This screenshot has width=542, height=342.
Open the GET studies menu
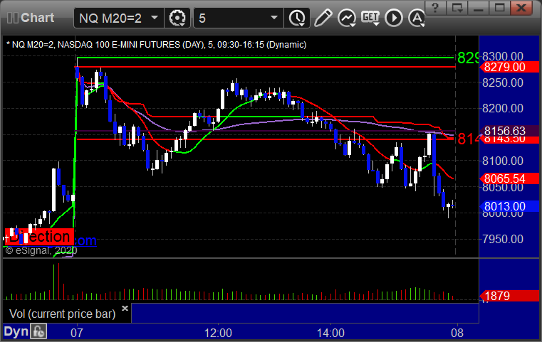point(370,18)
